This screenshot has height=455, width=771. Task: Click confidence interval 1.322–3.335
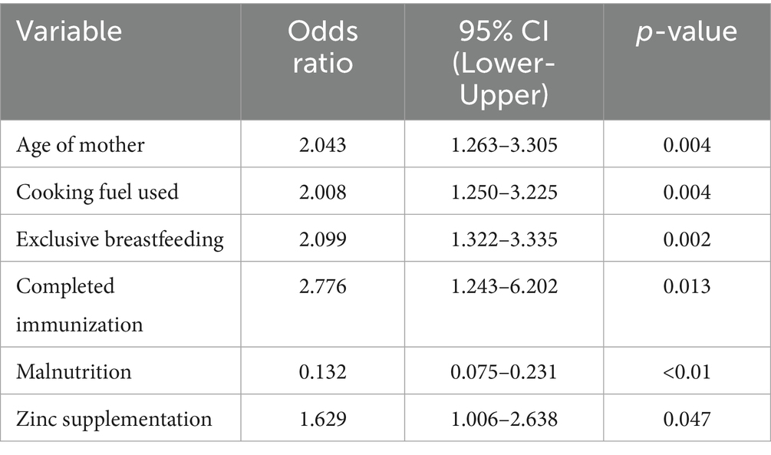(506, 239)
